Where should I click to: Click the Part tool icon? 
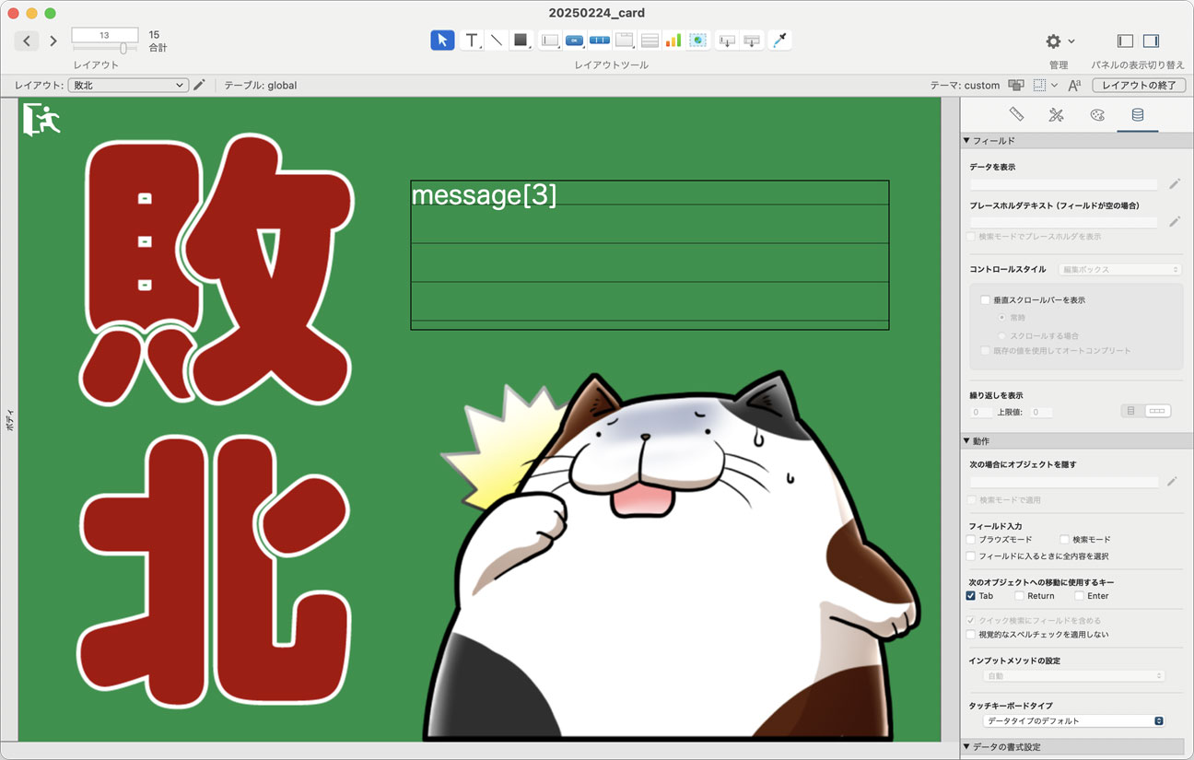[x=752, y=40]
